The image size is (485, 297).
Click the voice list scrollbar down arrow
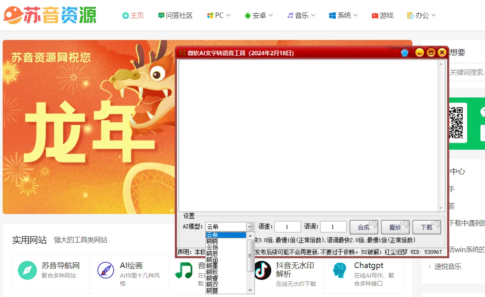[x=251, y=290]
